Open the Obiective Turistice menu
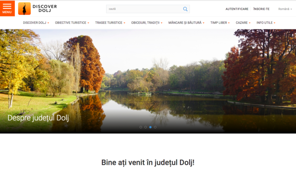The image size is (296, 169). click(72, 23)
